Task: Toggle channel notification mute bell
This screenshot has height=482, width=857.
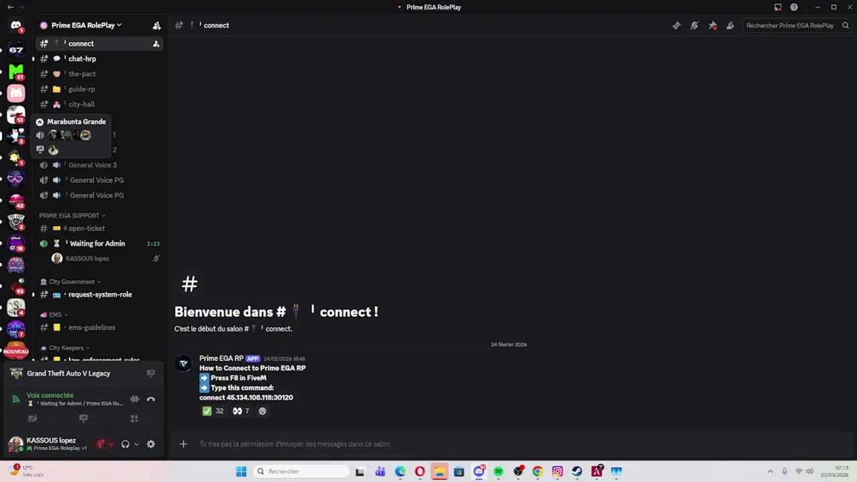Action: point(694,25)
